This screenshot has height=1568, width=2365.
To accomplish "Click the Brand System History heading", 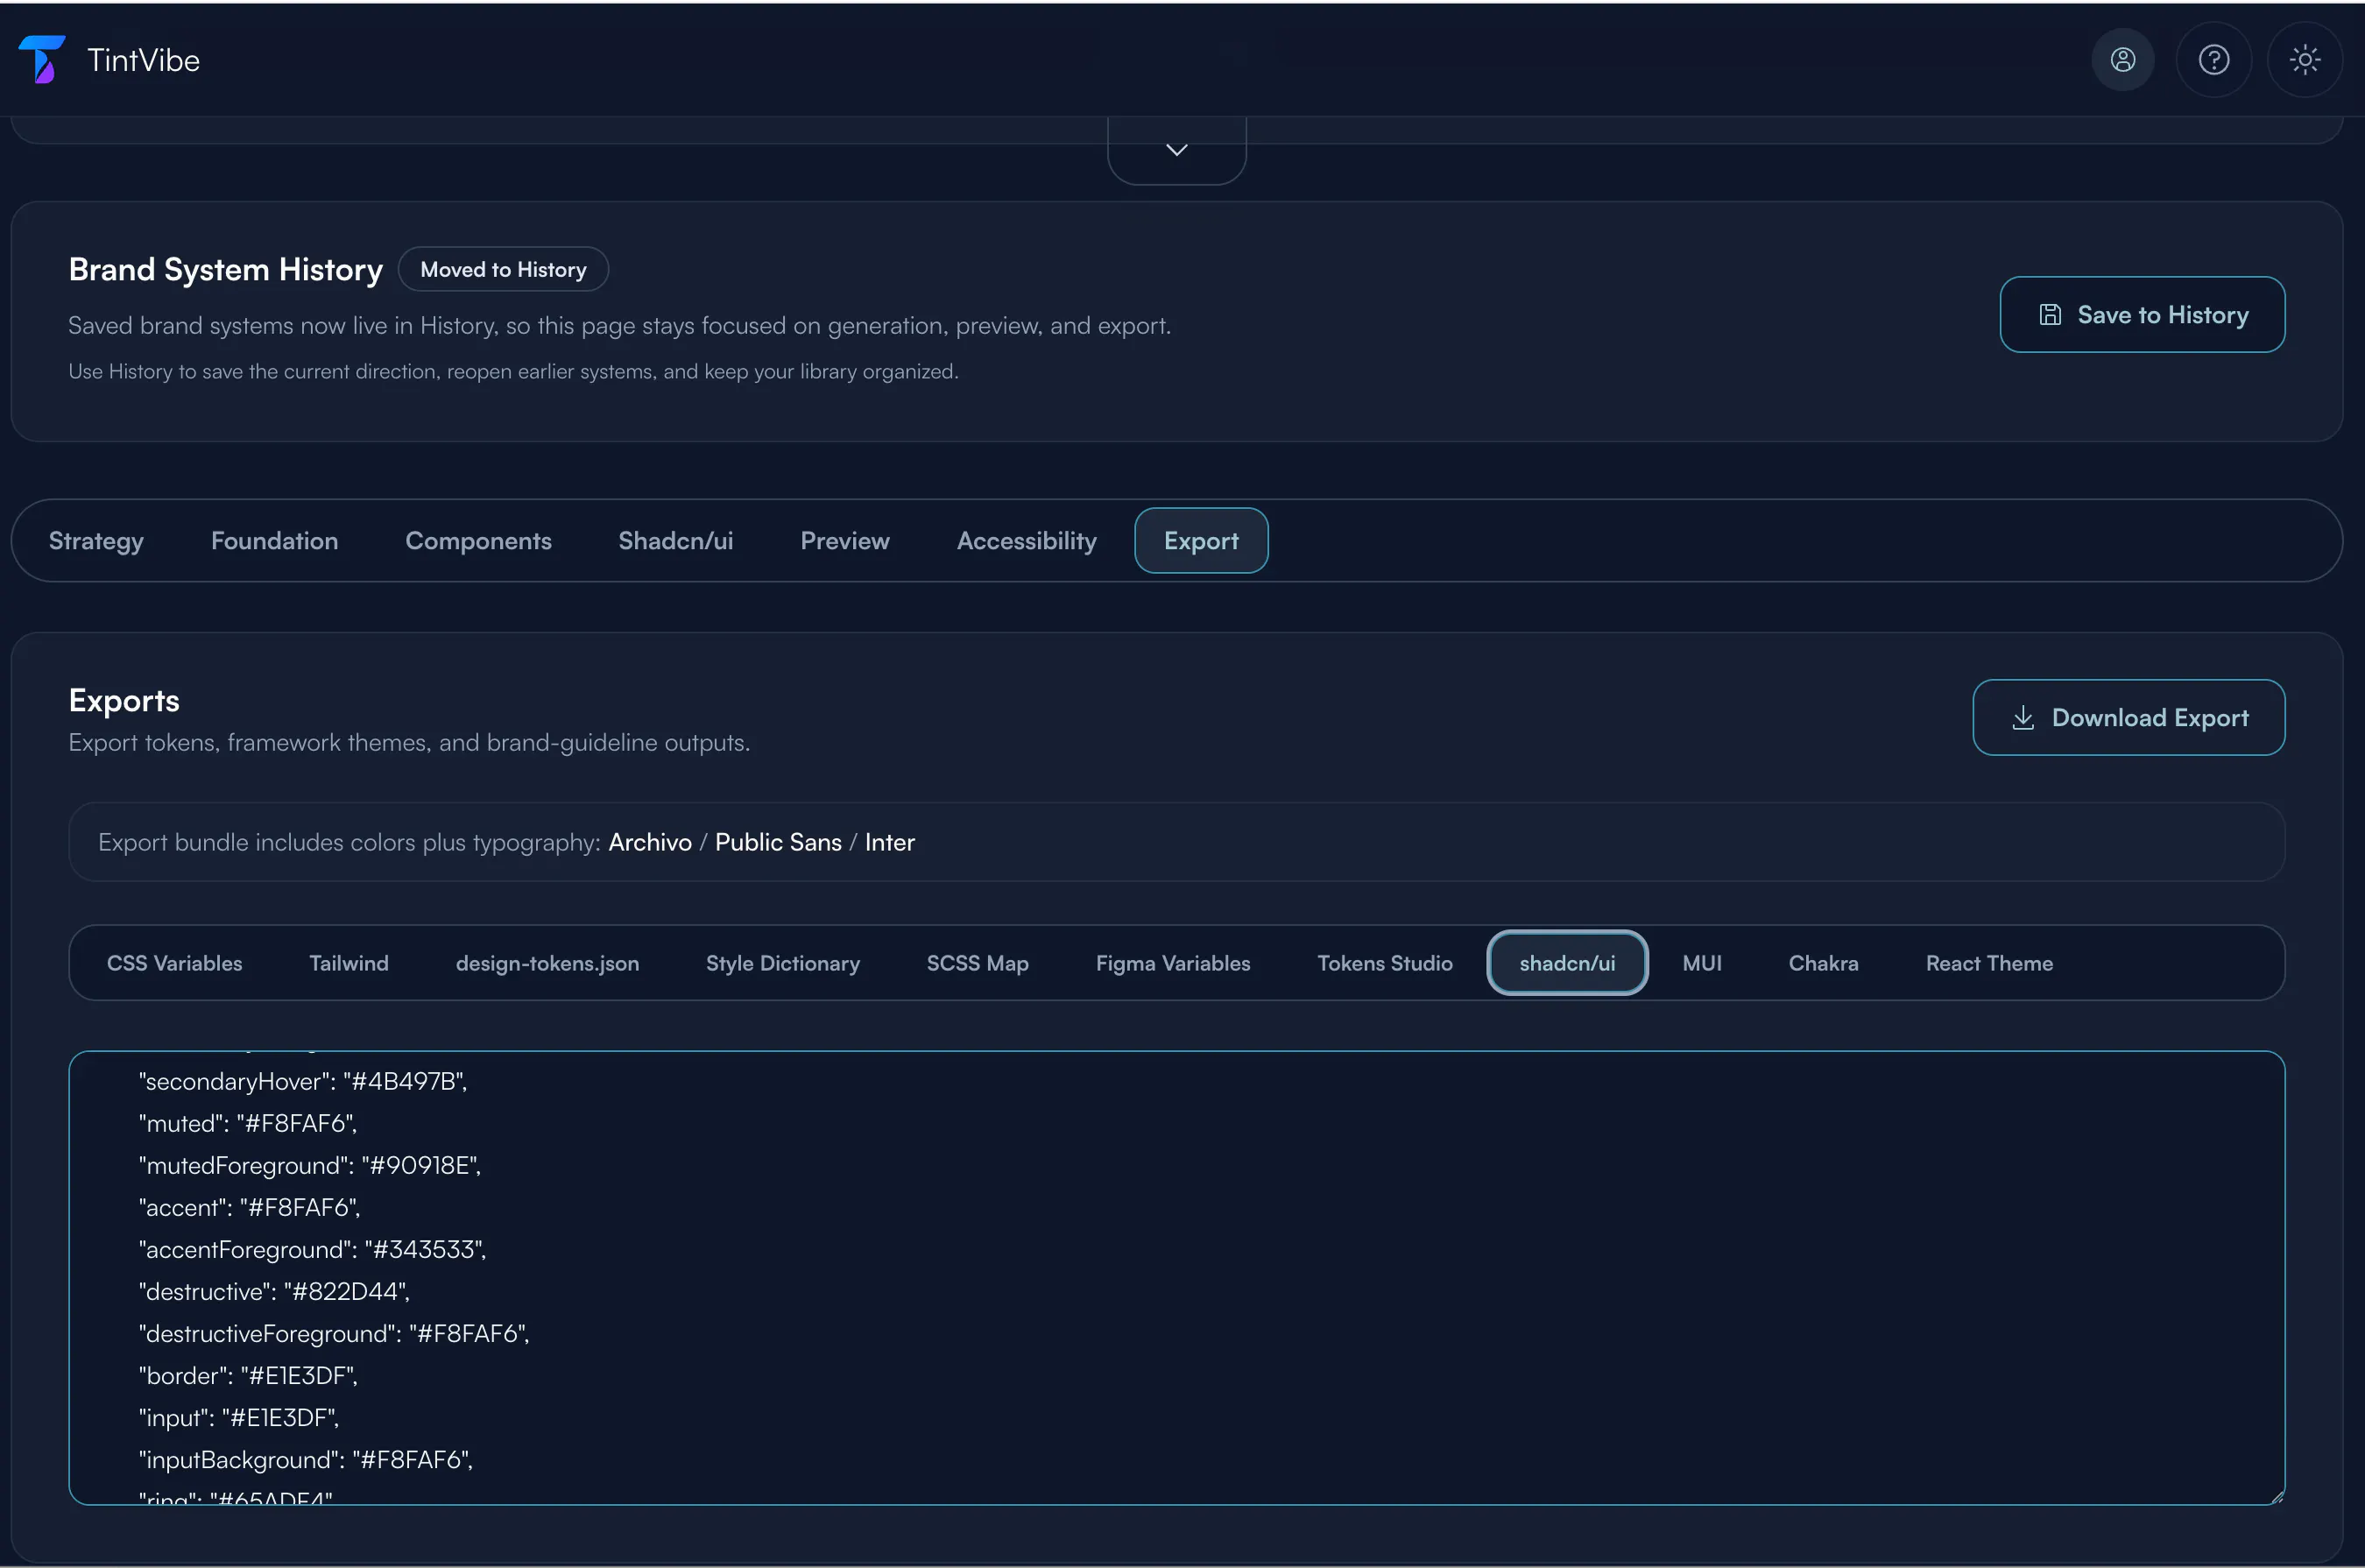I will [226, 270].
